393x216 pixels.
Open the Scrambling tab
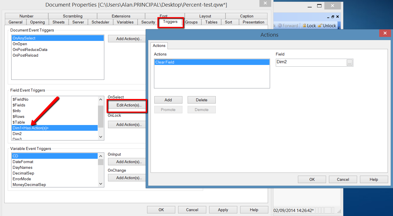73,16
